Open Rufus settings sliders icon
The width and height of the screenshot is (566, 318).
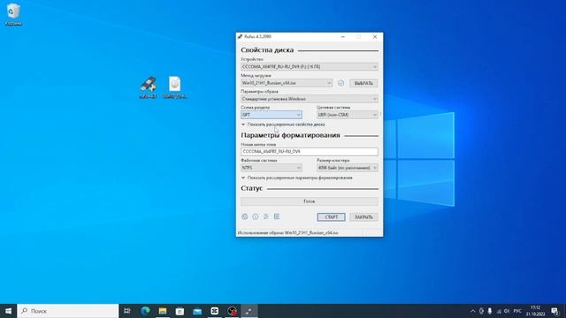(266, 216)
